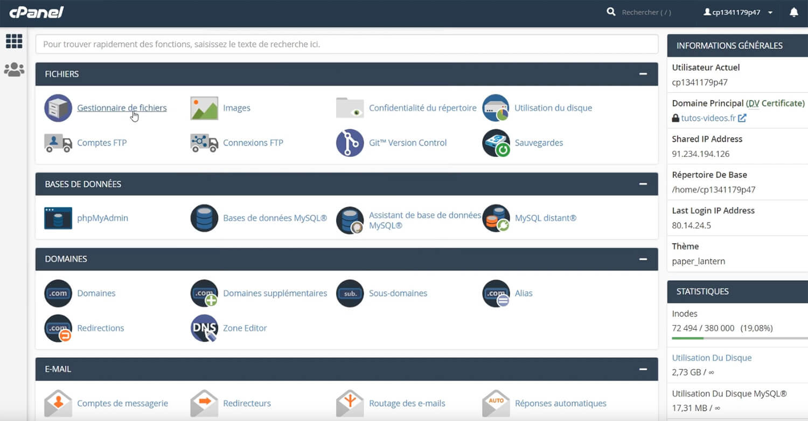
Task: Open Réponses automatiques AUTO icon
Action: pos(496,403)
